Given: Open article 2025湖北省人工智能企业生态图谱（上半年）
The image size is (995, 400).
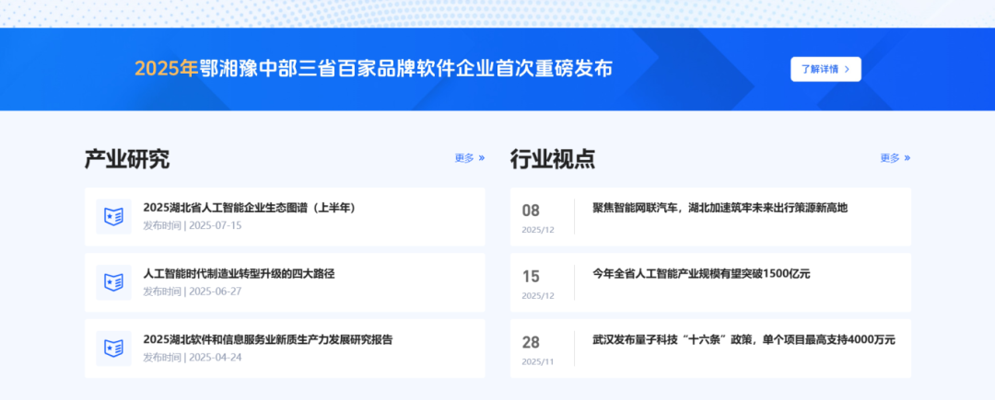Looking at the screenshot, I should pyautogui.click(x=249, y=208).
